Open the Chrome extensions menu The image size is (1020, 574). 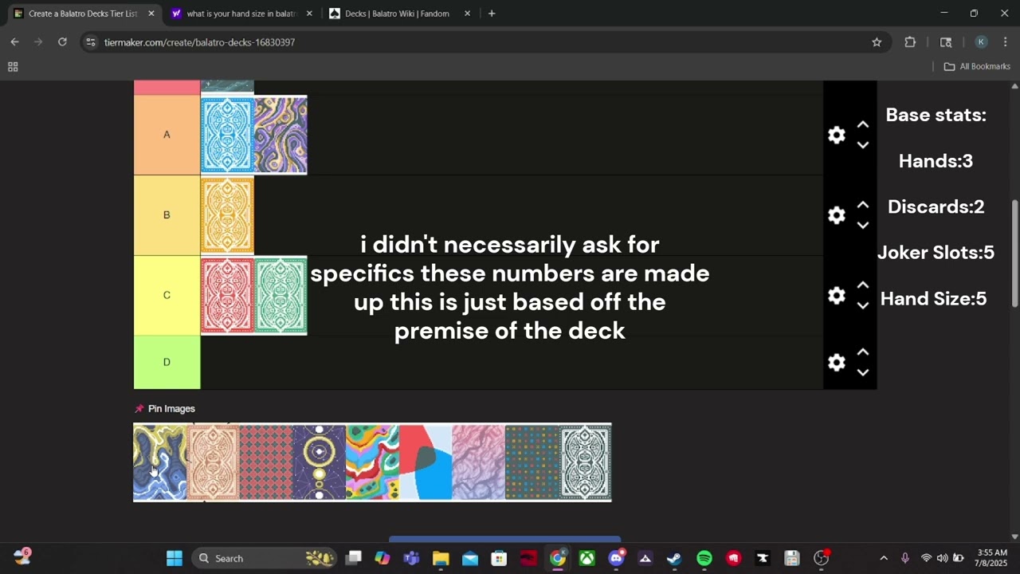click(910, 42)
